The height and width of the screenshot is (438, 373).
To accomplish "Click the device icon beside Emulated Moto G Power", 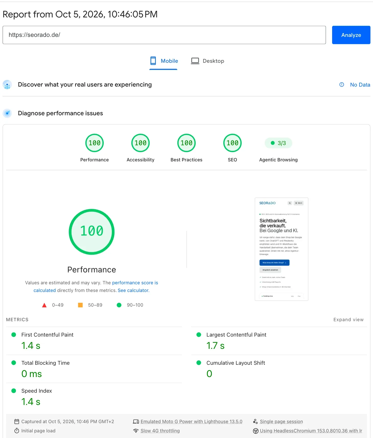I will tap(136, 421).
